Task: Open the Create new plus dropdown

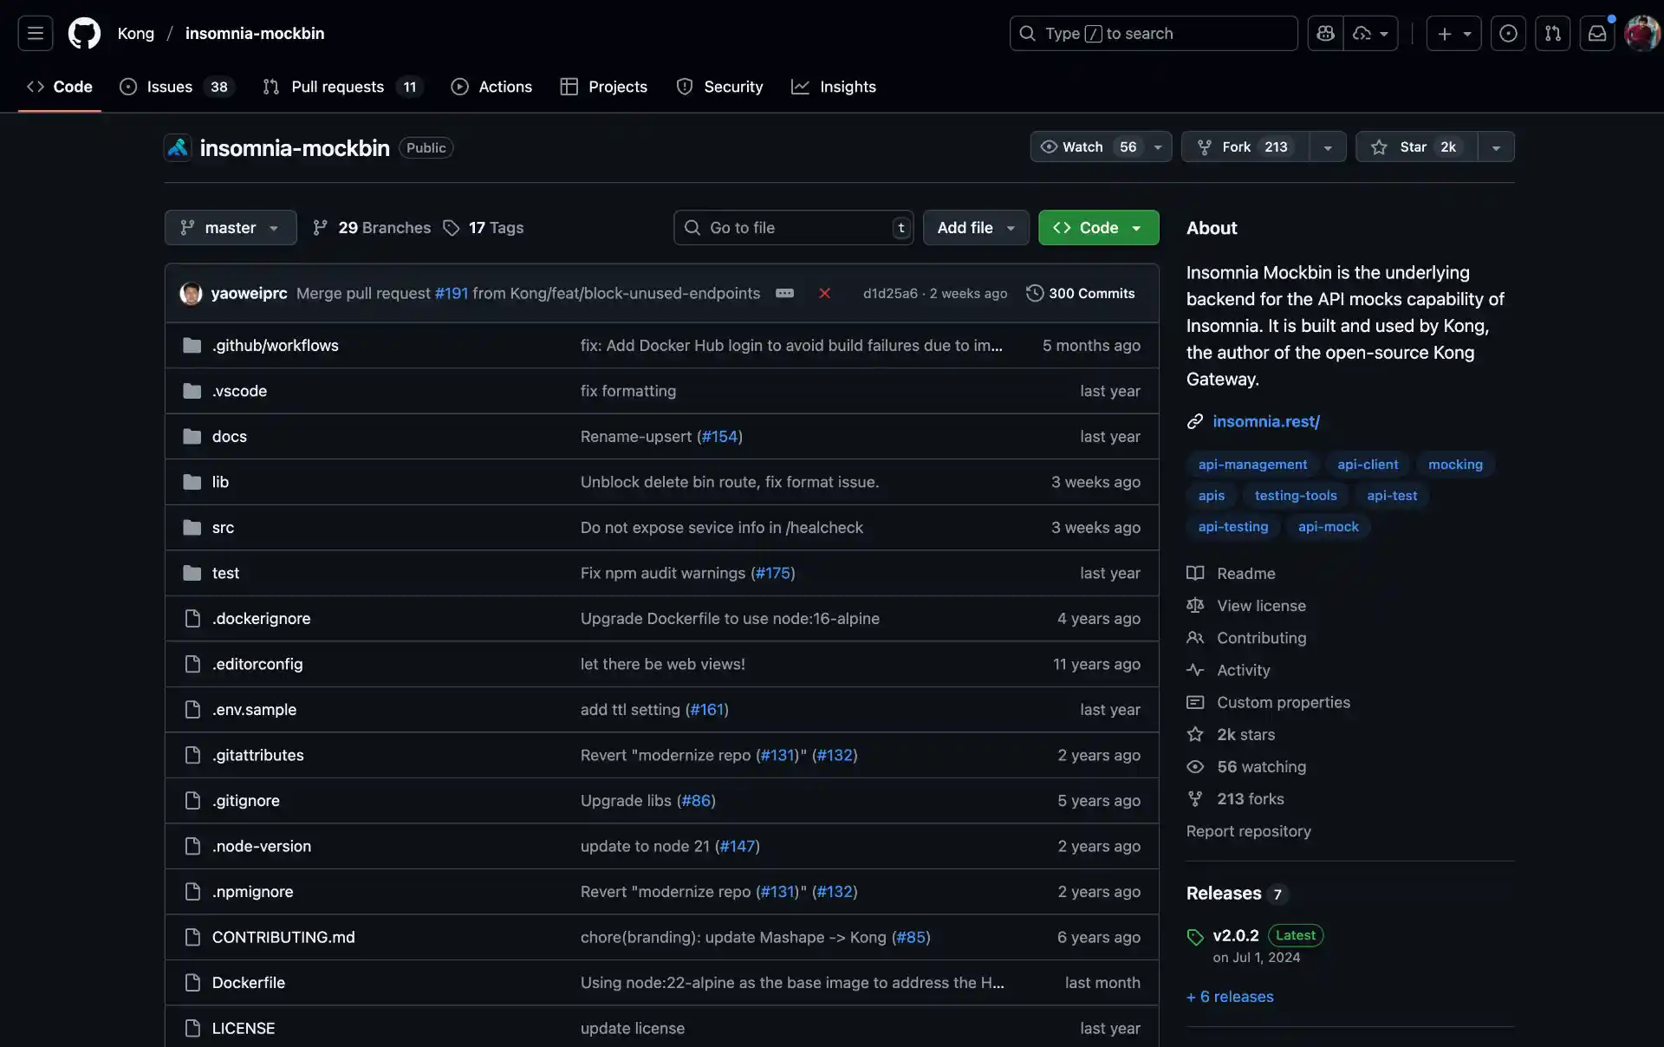Action: coord(1453,33)
